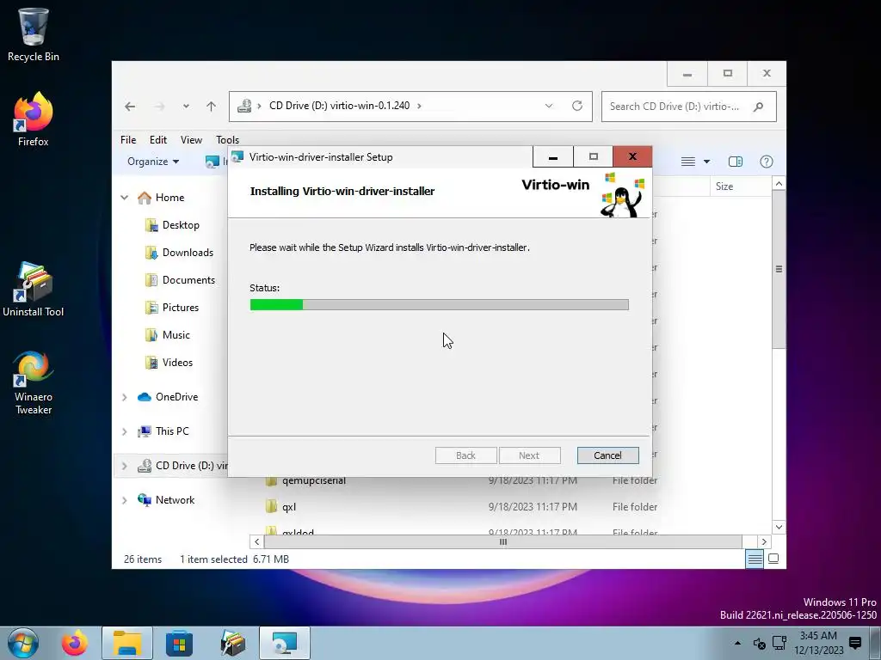The width and height of the screenshot is (881, 660).
Task: Open the notification center icon
Action: (855, 643)
